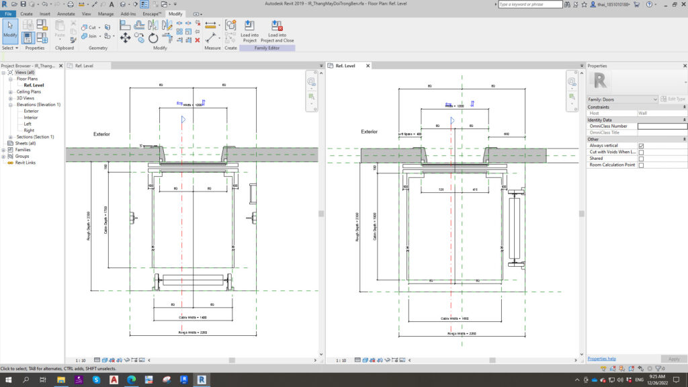Click the Modify arrow tool

click(x=10, y=30)
